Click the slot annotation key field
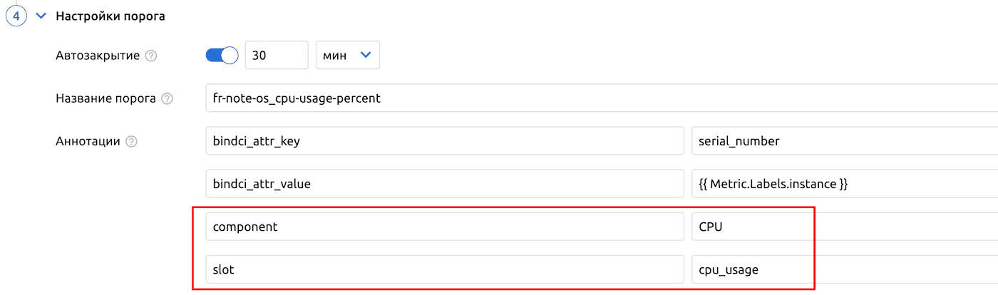This screenshot has width=998, height=295. point(444,269)
